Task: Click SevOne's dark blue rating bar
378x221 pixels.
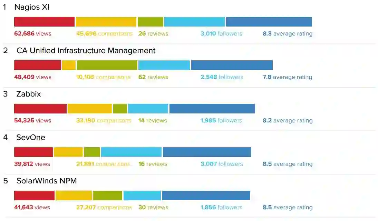Action: click(x=207, y=152)
